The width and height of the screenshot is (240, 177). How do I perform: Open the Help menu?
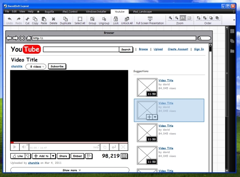31,12
